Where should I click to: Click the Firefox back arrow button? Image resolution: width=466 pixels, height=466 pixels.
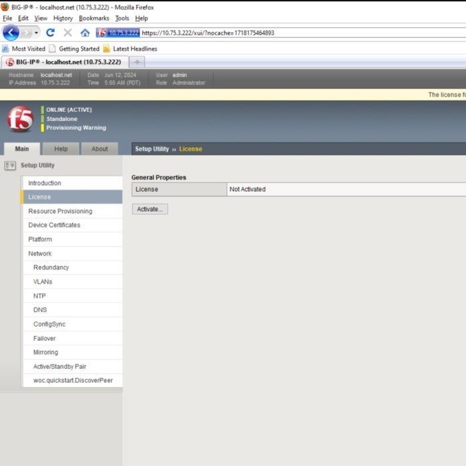[11, 33]
